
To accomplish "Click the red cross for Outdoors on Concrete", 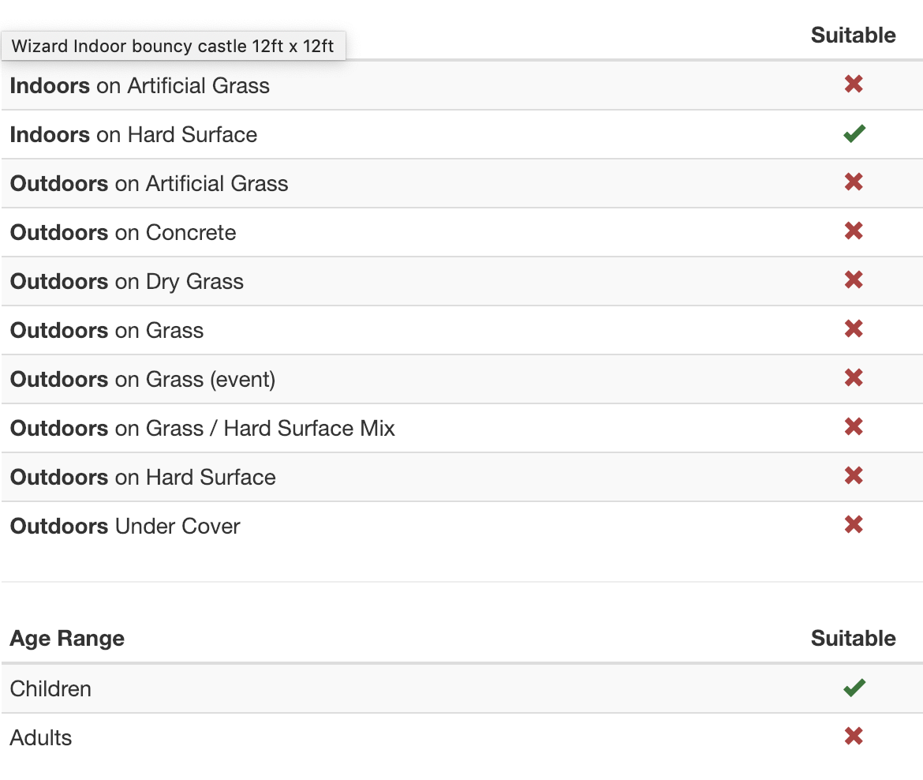I will 853,231.
